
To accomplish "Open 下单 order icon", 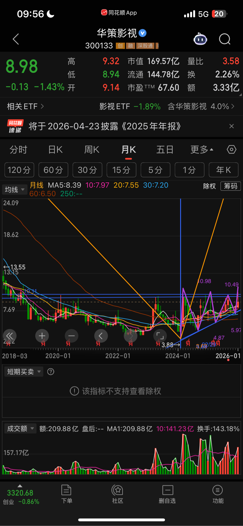I will (66, 494).
